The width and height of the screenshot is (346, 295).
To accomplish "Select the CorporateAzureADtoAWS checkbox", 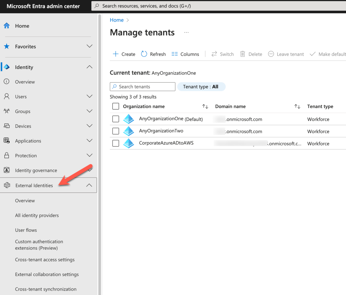I will [x=116, y=143].
